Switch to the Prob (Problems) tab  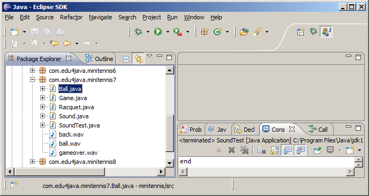[x=191, y=130]
